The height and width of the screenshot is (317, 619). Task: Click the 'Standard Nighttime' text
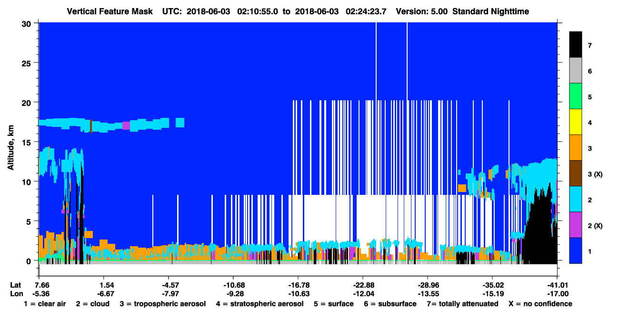coord(491,11)
